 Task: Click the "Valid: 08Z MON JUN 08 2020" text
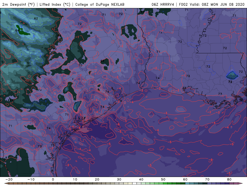[217, 5]
